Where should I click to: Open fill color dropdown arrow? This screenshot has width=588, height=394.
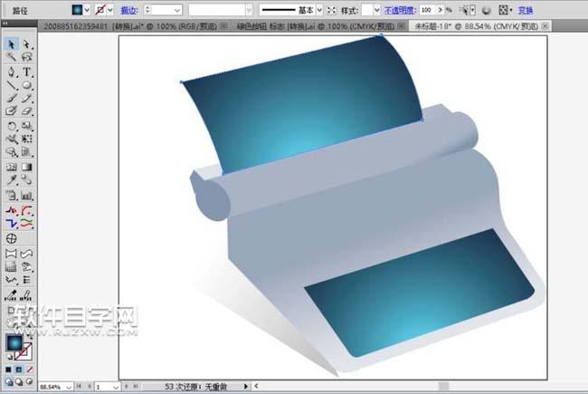coord(87,10)
